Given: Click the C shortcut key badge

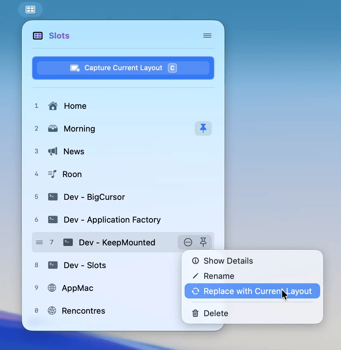Looking at the screenshot, I should coord(172,68).
